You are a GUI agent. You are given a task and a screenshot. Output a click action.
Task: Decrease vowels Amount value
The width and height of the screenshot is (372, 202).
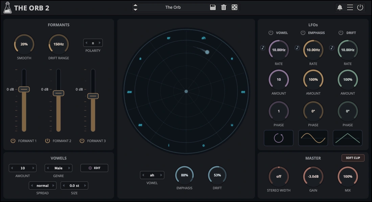[x=12, y=168]
